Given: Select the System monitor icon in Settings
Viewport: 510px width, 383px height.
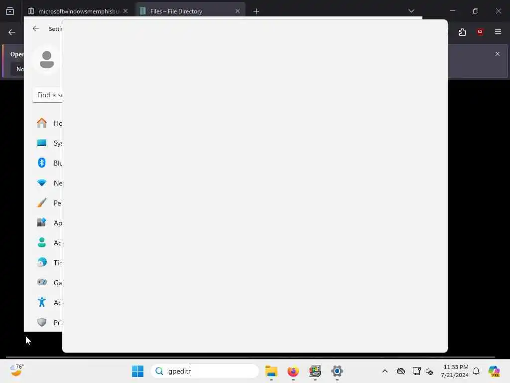Looking at the screenshot, I should click(42, 143).
